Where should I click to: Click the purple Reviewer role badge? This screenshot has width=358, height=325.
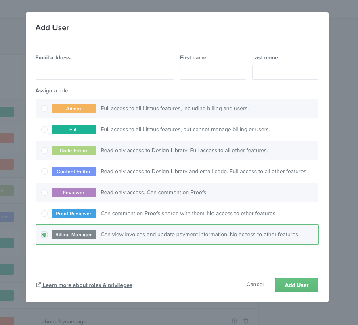(74, 193)
